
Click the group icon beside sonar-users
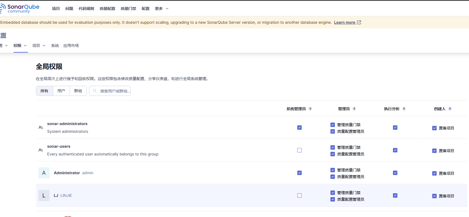(41, 150)
